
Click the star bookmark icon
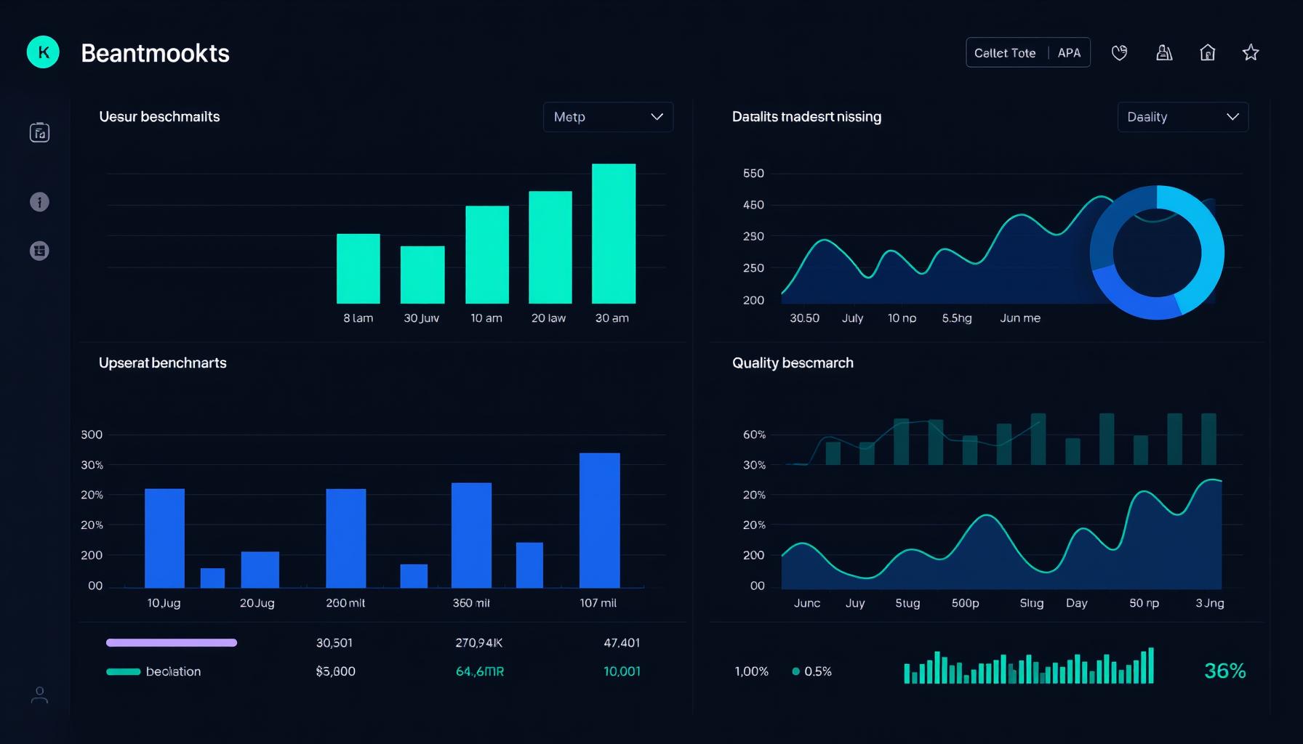point(1251,52)
